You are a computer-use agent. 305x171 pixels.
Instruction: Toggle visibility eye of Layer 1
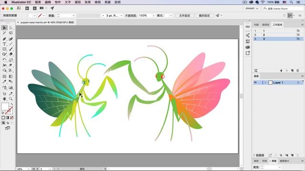tap(255, 83)
